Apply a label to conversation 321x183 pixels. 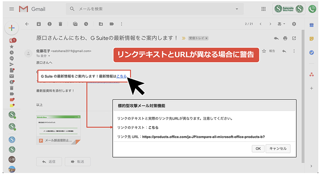click(x=112, y=24)
